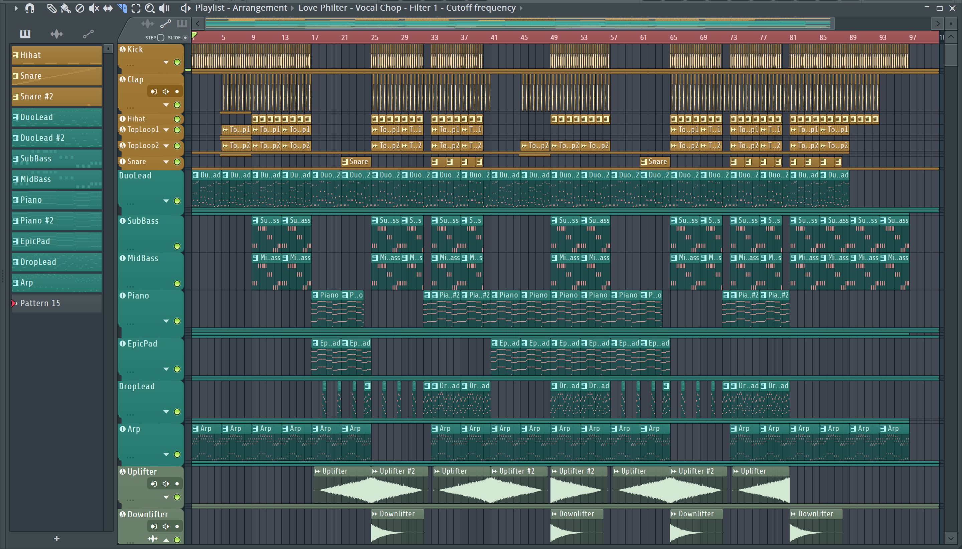
Task: Select the Slice tool
Action: pyautogui.click(x=122, y=8)
